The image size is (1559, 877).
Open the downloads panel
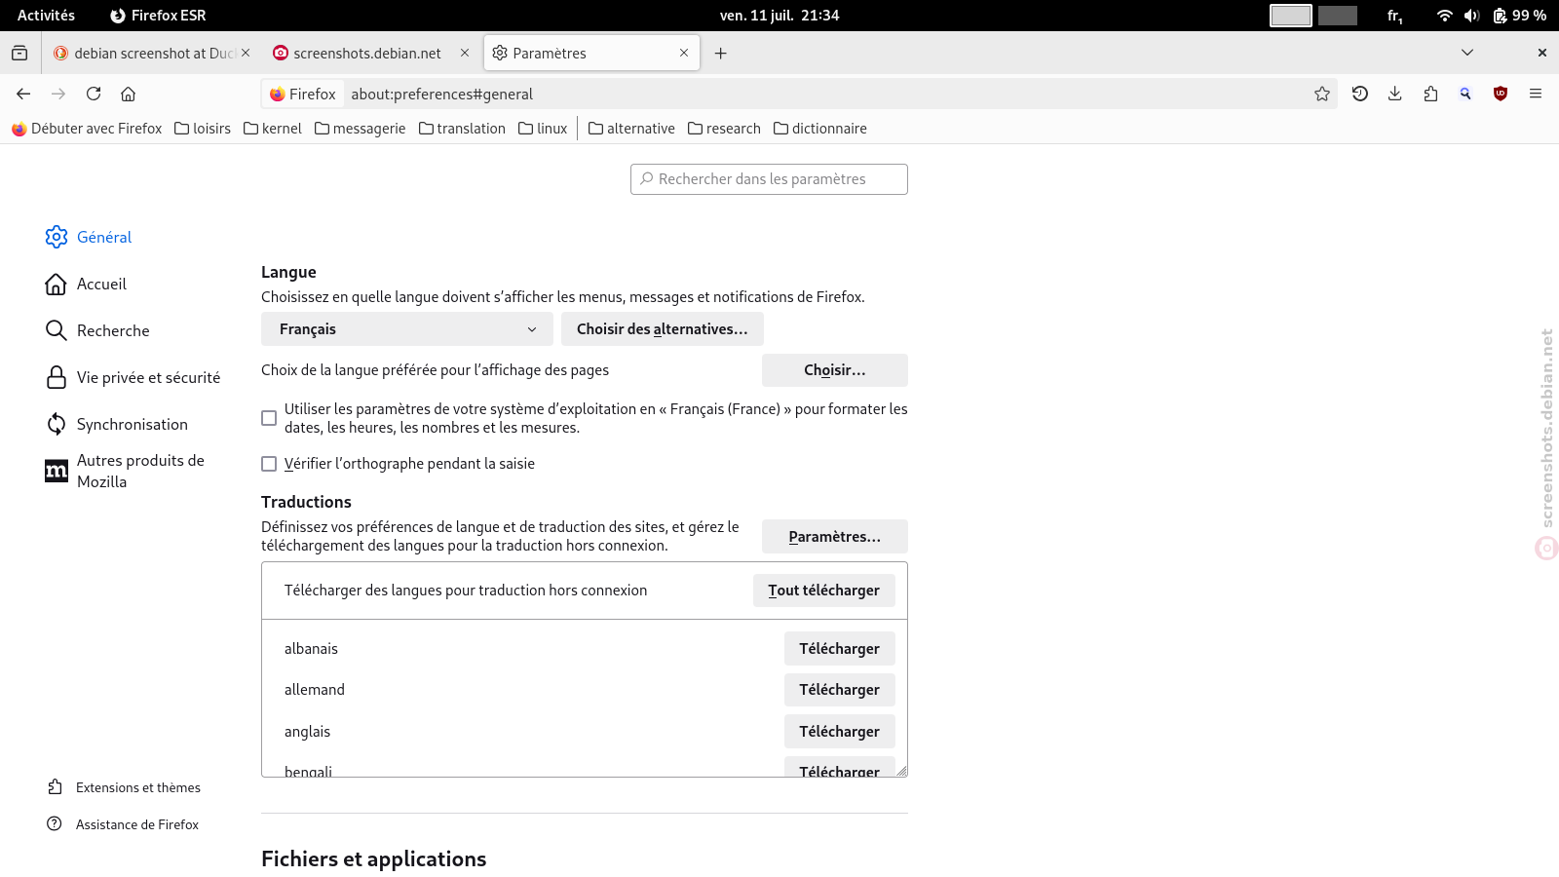tap(1395, 94)
